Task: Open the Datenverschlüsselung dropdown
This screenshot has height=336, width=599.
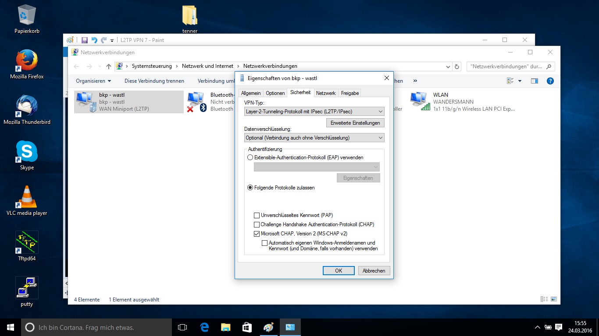Action: pos(314,138)
